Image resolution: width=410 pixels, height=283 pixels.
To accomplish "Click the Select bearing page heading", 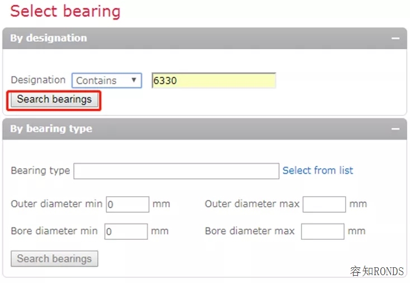I will coord(65,11).
